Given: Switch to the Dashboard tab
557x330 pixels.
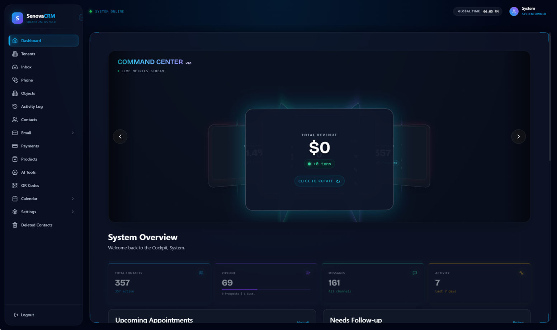Looking at the screenshot, I should coord(31,40).
